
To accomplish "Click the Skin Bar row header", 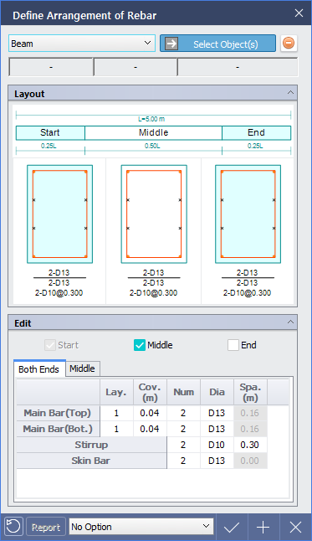I will [91, 461].
